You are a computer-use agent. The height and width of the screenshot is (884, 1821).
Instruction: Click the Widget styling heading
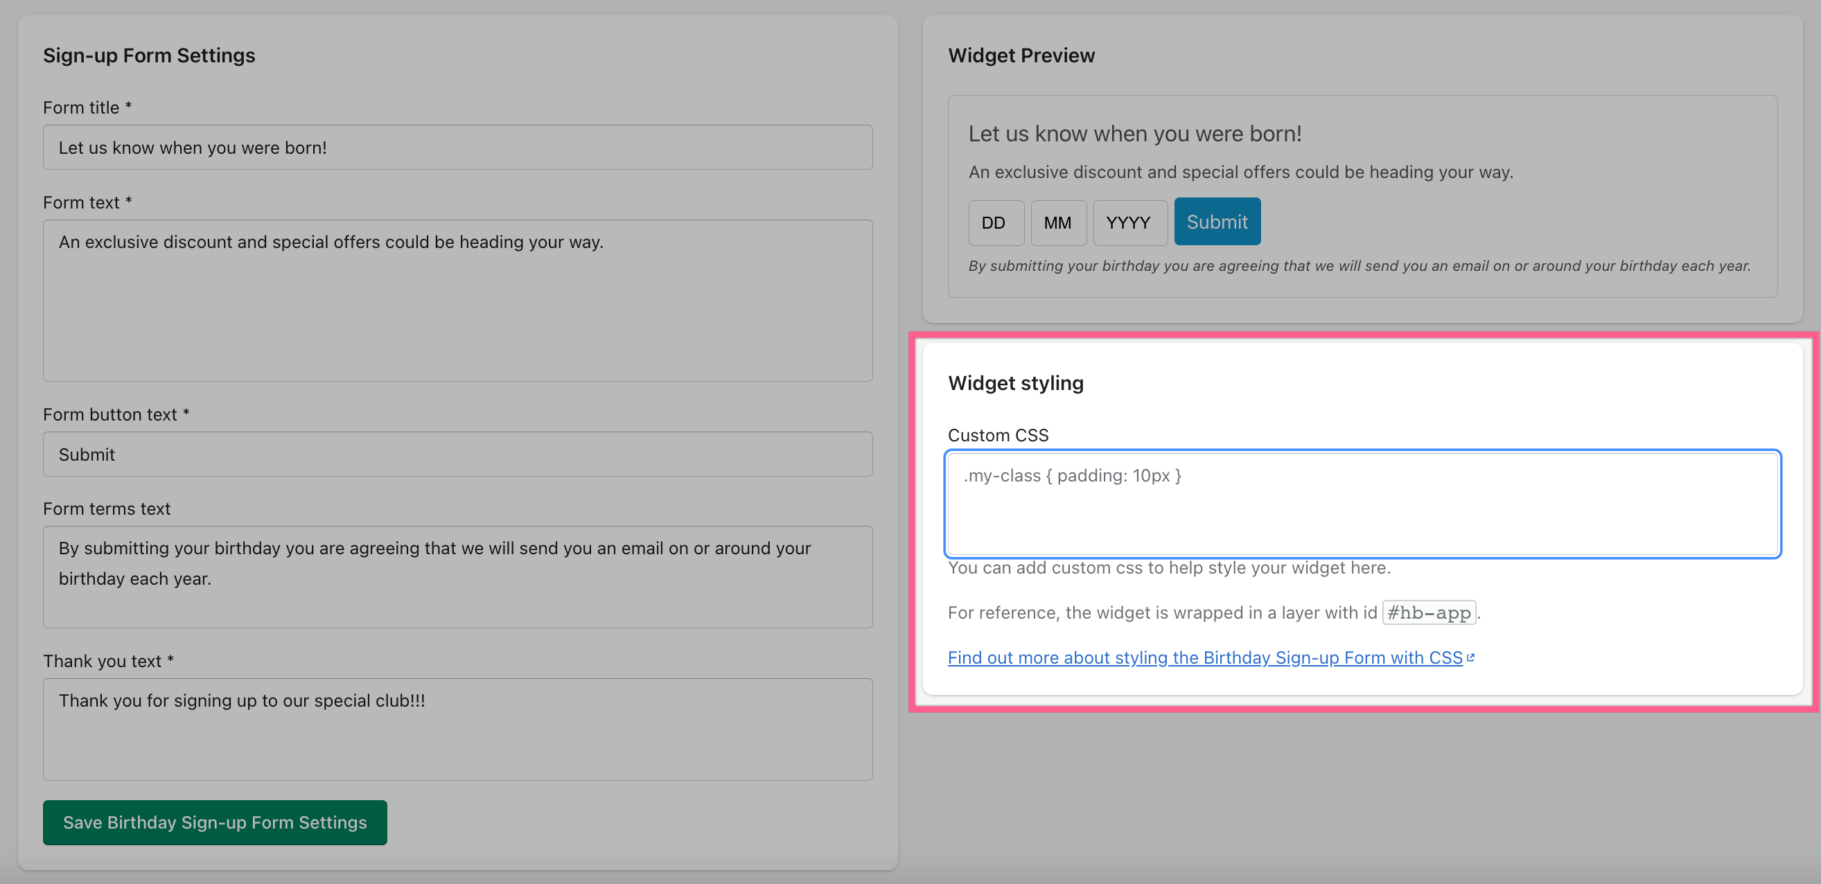pos(1015,383)
